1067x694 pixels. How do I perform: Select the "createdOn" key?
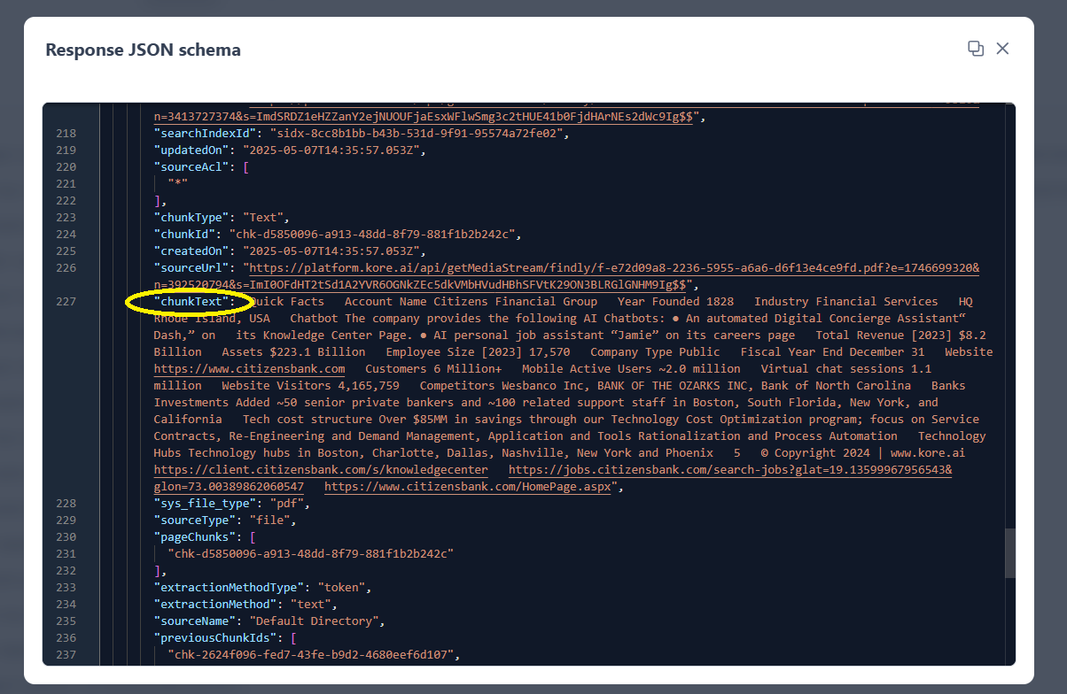click(x=191, y=251)
